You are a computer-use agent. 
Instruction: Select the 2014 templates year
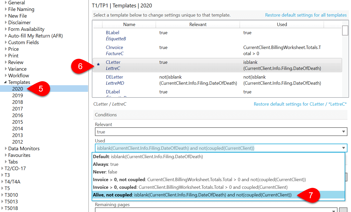click(18, 129)
